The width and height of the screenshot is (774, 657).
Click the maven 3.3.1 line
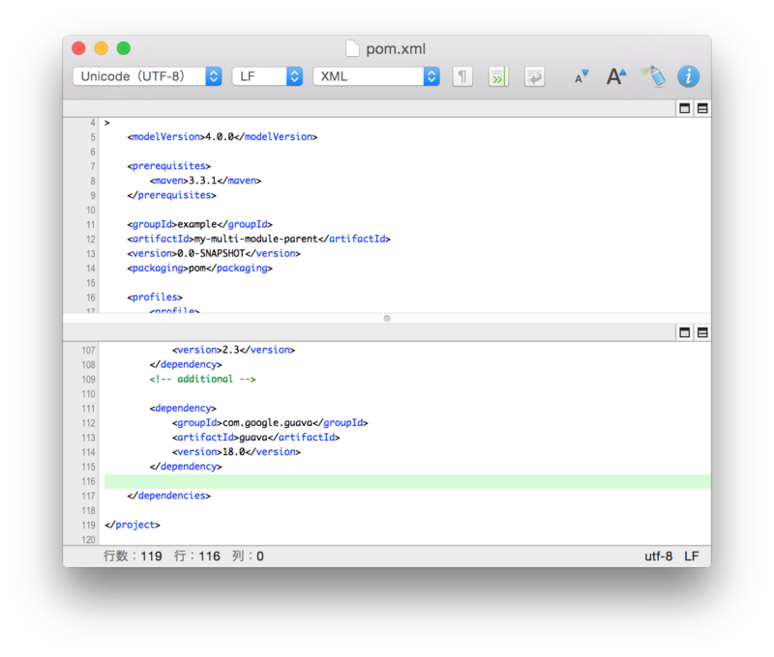[x=205, y=181]
